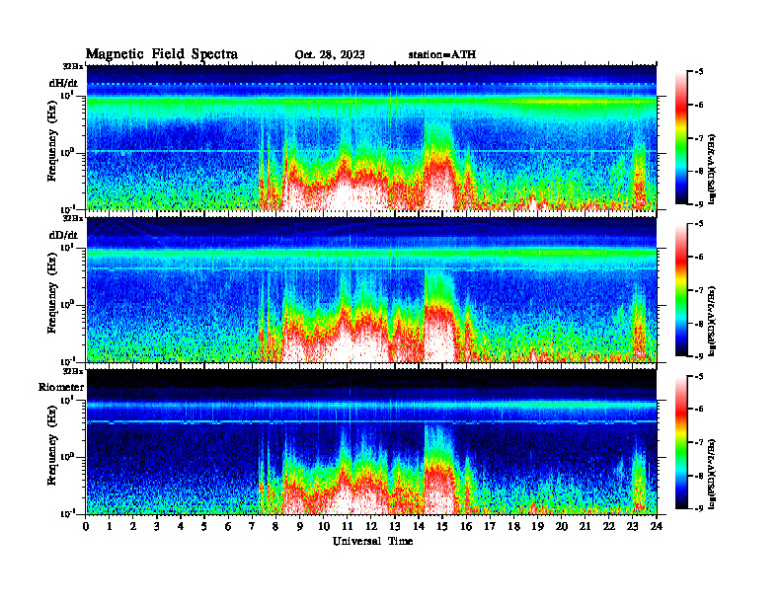782x604 pixels.
Task: Click the date text 'Oct. 28, 2023'
Action: [x=330, y=55]
